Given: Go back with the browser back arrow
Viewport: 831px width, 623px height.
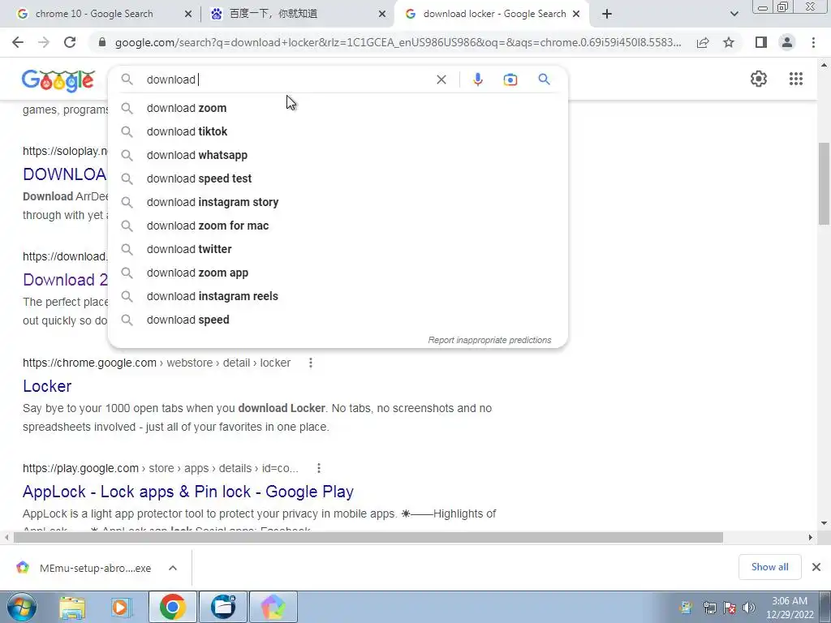Looking at the screenshot, I should coord(18,42).
